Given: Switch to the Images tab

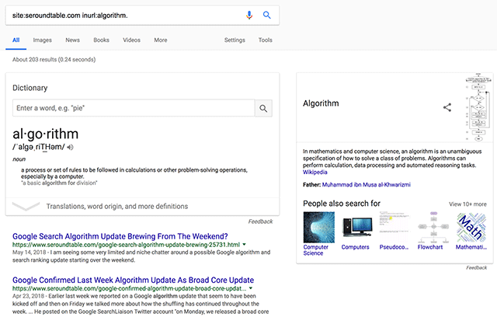Looking at the screenshot, I should pos(43,40).
